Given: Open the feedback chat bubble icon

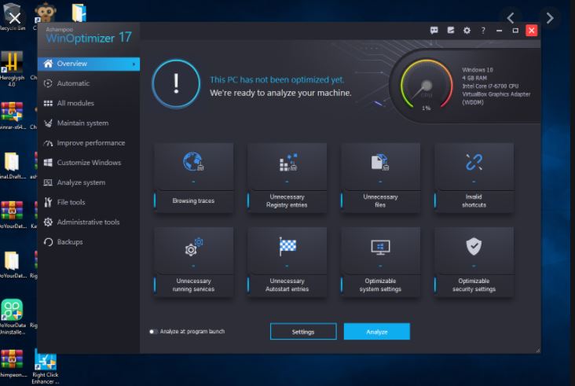Looking at the screenshot, I should pyautogui.click(x=434, y=31).
